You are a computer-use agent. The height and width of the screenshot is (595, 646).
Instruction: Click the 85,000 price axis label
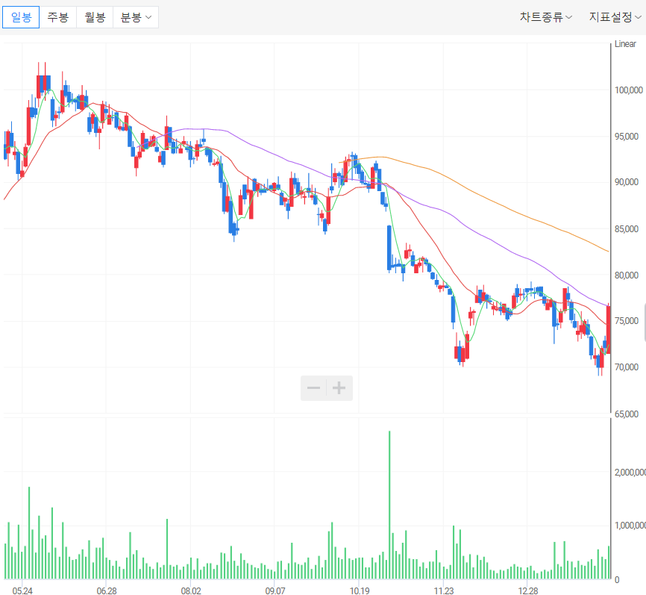[626, 228]
